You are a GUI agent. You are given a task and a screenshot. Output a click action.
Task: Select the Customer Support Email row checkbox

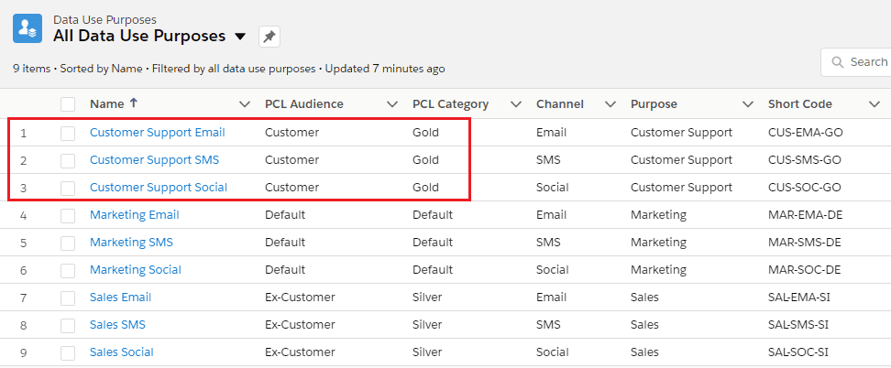tap(68, 133)
